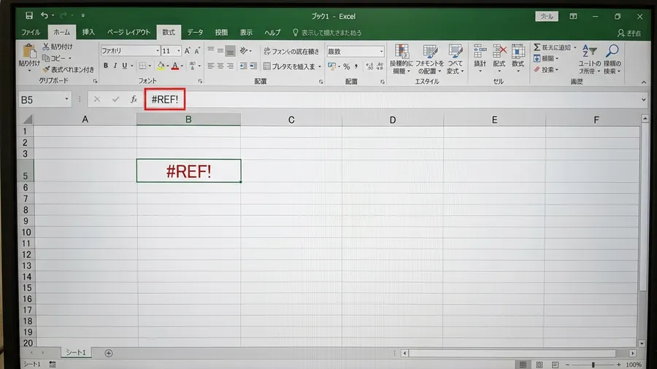Screen dimensions: 657x369
Task: Open the number format dropdown
Action: click(381, 51)
